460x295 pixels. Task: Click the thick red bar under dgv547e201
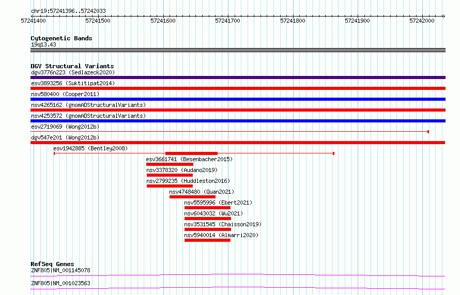coord(238,143)
